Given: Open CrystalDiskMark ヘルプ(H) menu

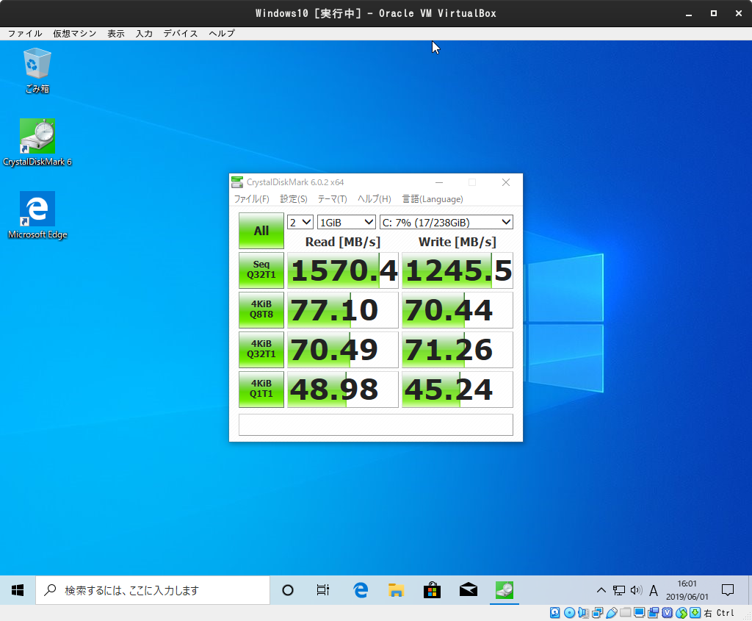Looking at the screenshot, I should point(374,198).
